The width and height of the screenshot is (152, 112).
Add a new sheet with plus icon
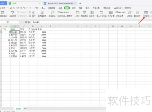click(25, 108)
